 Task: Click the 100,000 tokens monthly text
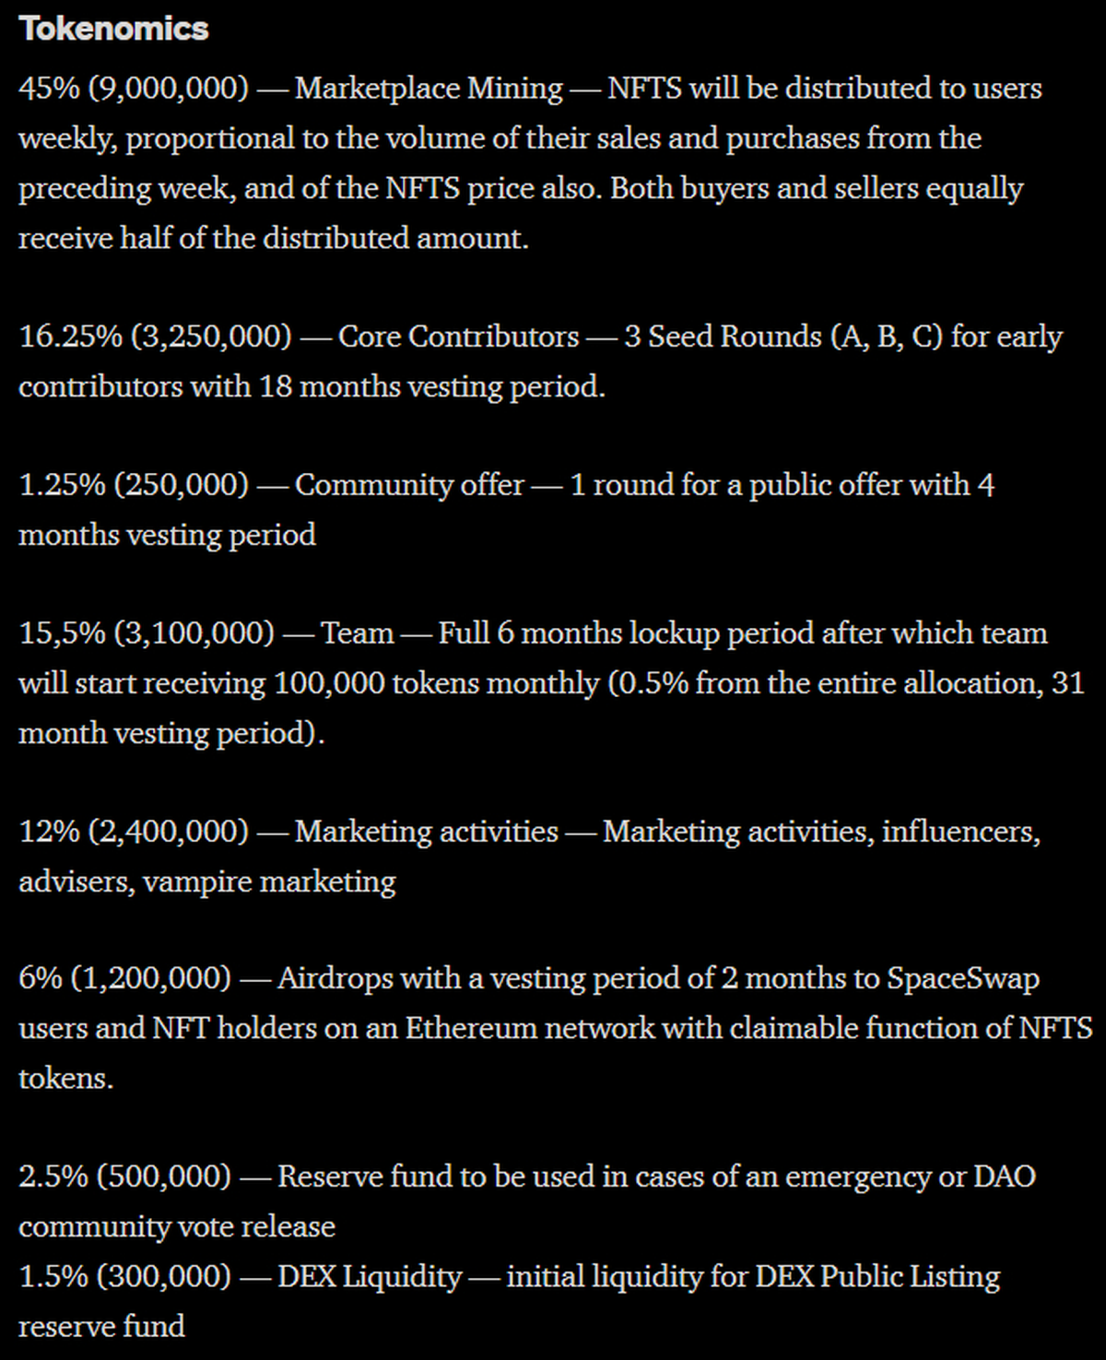point(436,683)
